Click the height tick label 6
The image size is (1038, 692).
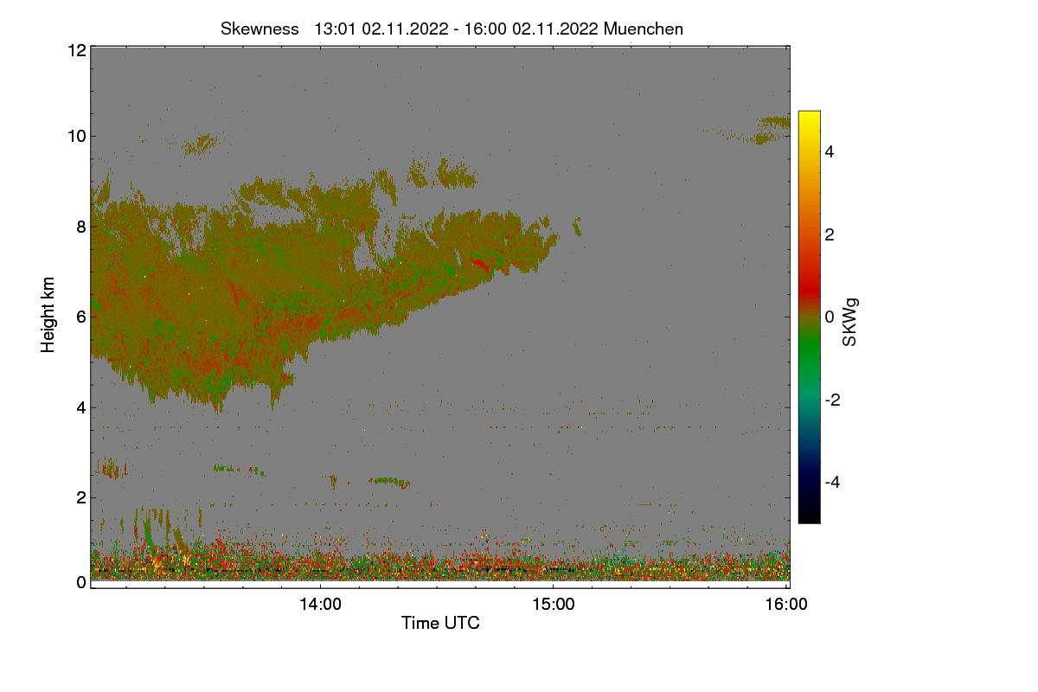coord(80,317)
